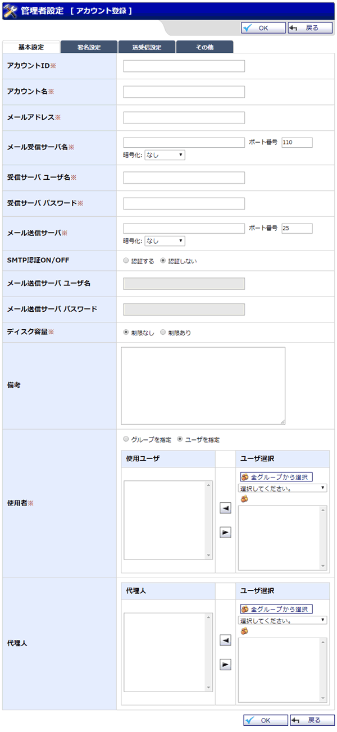Click the 代理人 list box

pos(168,652)
